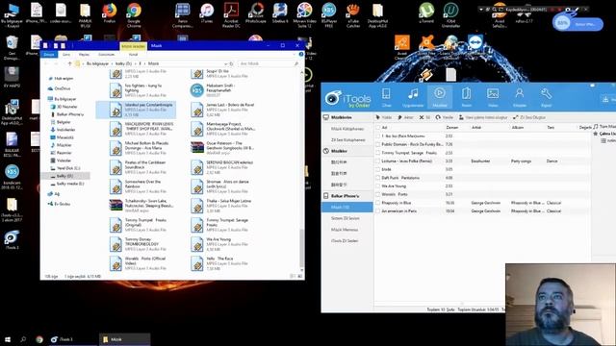The height and width of the screenshot is (346, 616).
Task: Open the Google Chrome desktop shortcut
Action: click(x=134, y=15)
